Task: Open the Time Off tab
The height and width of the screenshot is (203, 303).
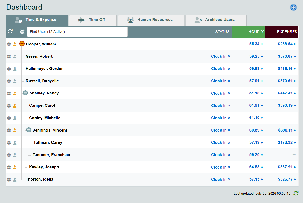Action: [93, 20]
